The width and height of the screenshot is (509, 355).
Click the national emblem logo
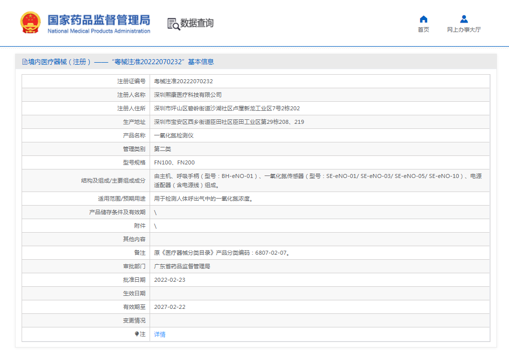(x=30, y=23)
